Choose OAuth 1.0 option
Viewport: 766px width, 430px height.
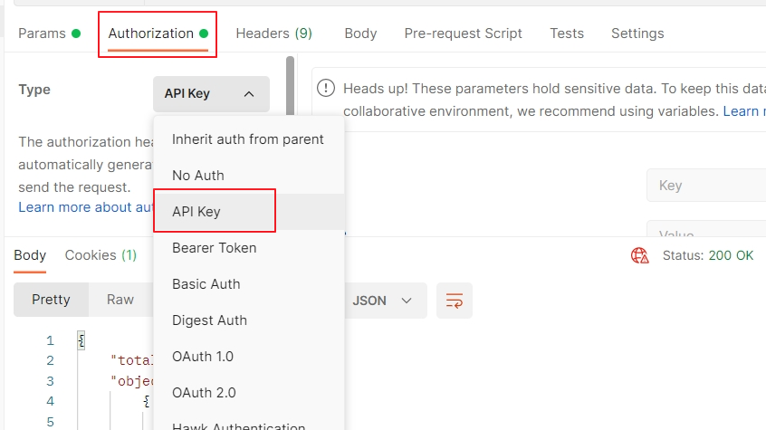[x=248, y=356]
